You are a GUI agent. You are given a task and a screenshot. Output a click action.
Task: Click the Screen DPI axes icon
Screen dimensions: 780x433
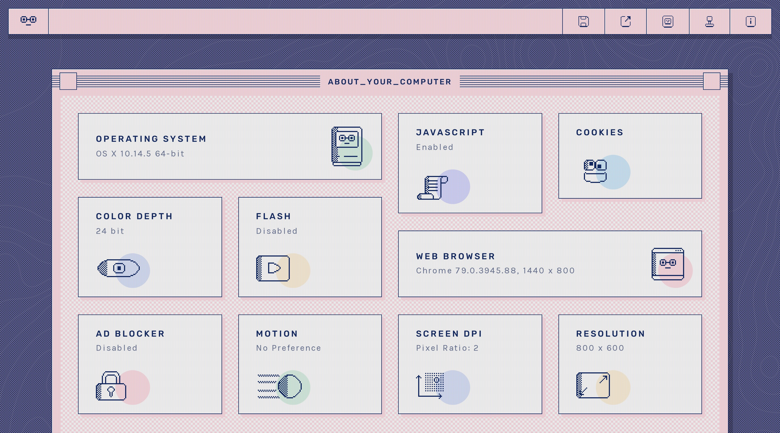point(430,386)
